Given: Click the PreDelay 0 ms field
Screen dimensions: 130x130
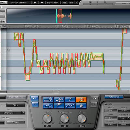Looking at the screenshot, I should tap(110, 124).
